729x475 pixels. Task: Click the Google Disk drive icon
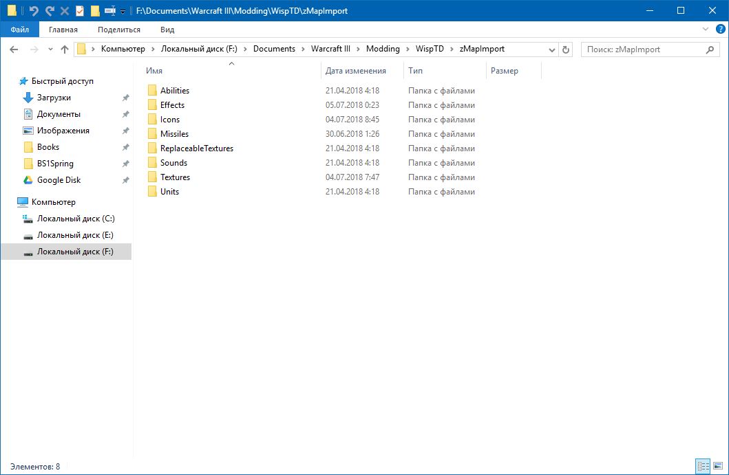(x=28, y=180)
